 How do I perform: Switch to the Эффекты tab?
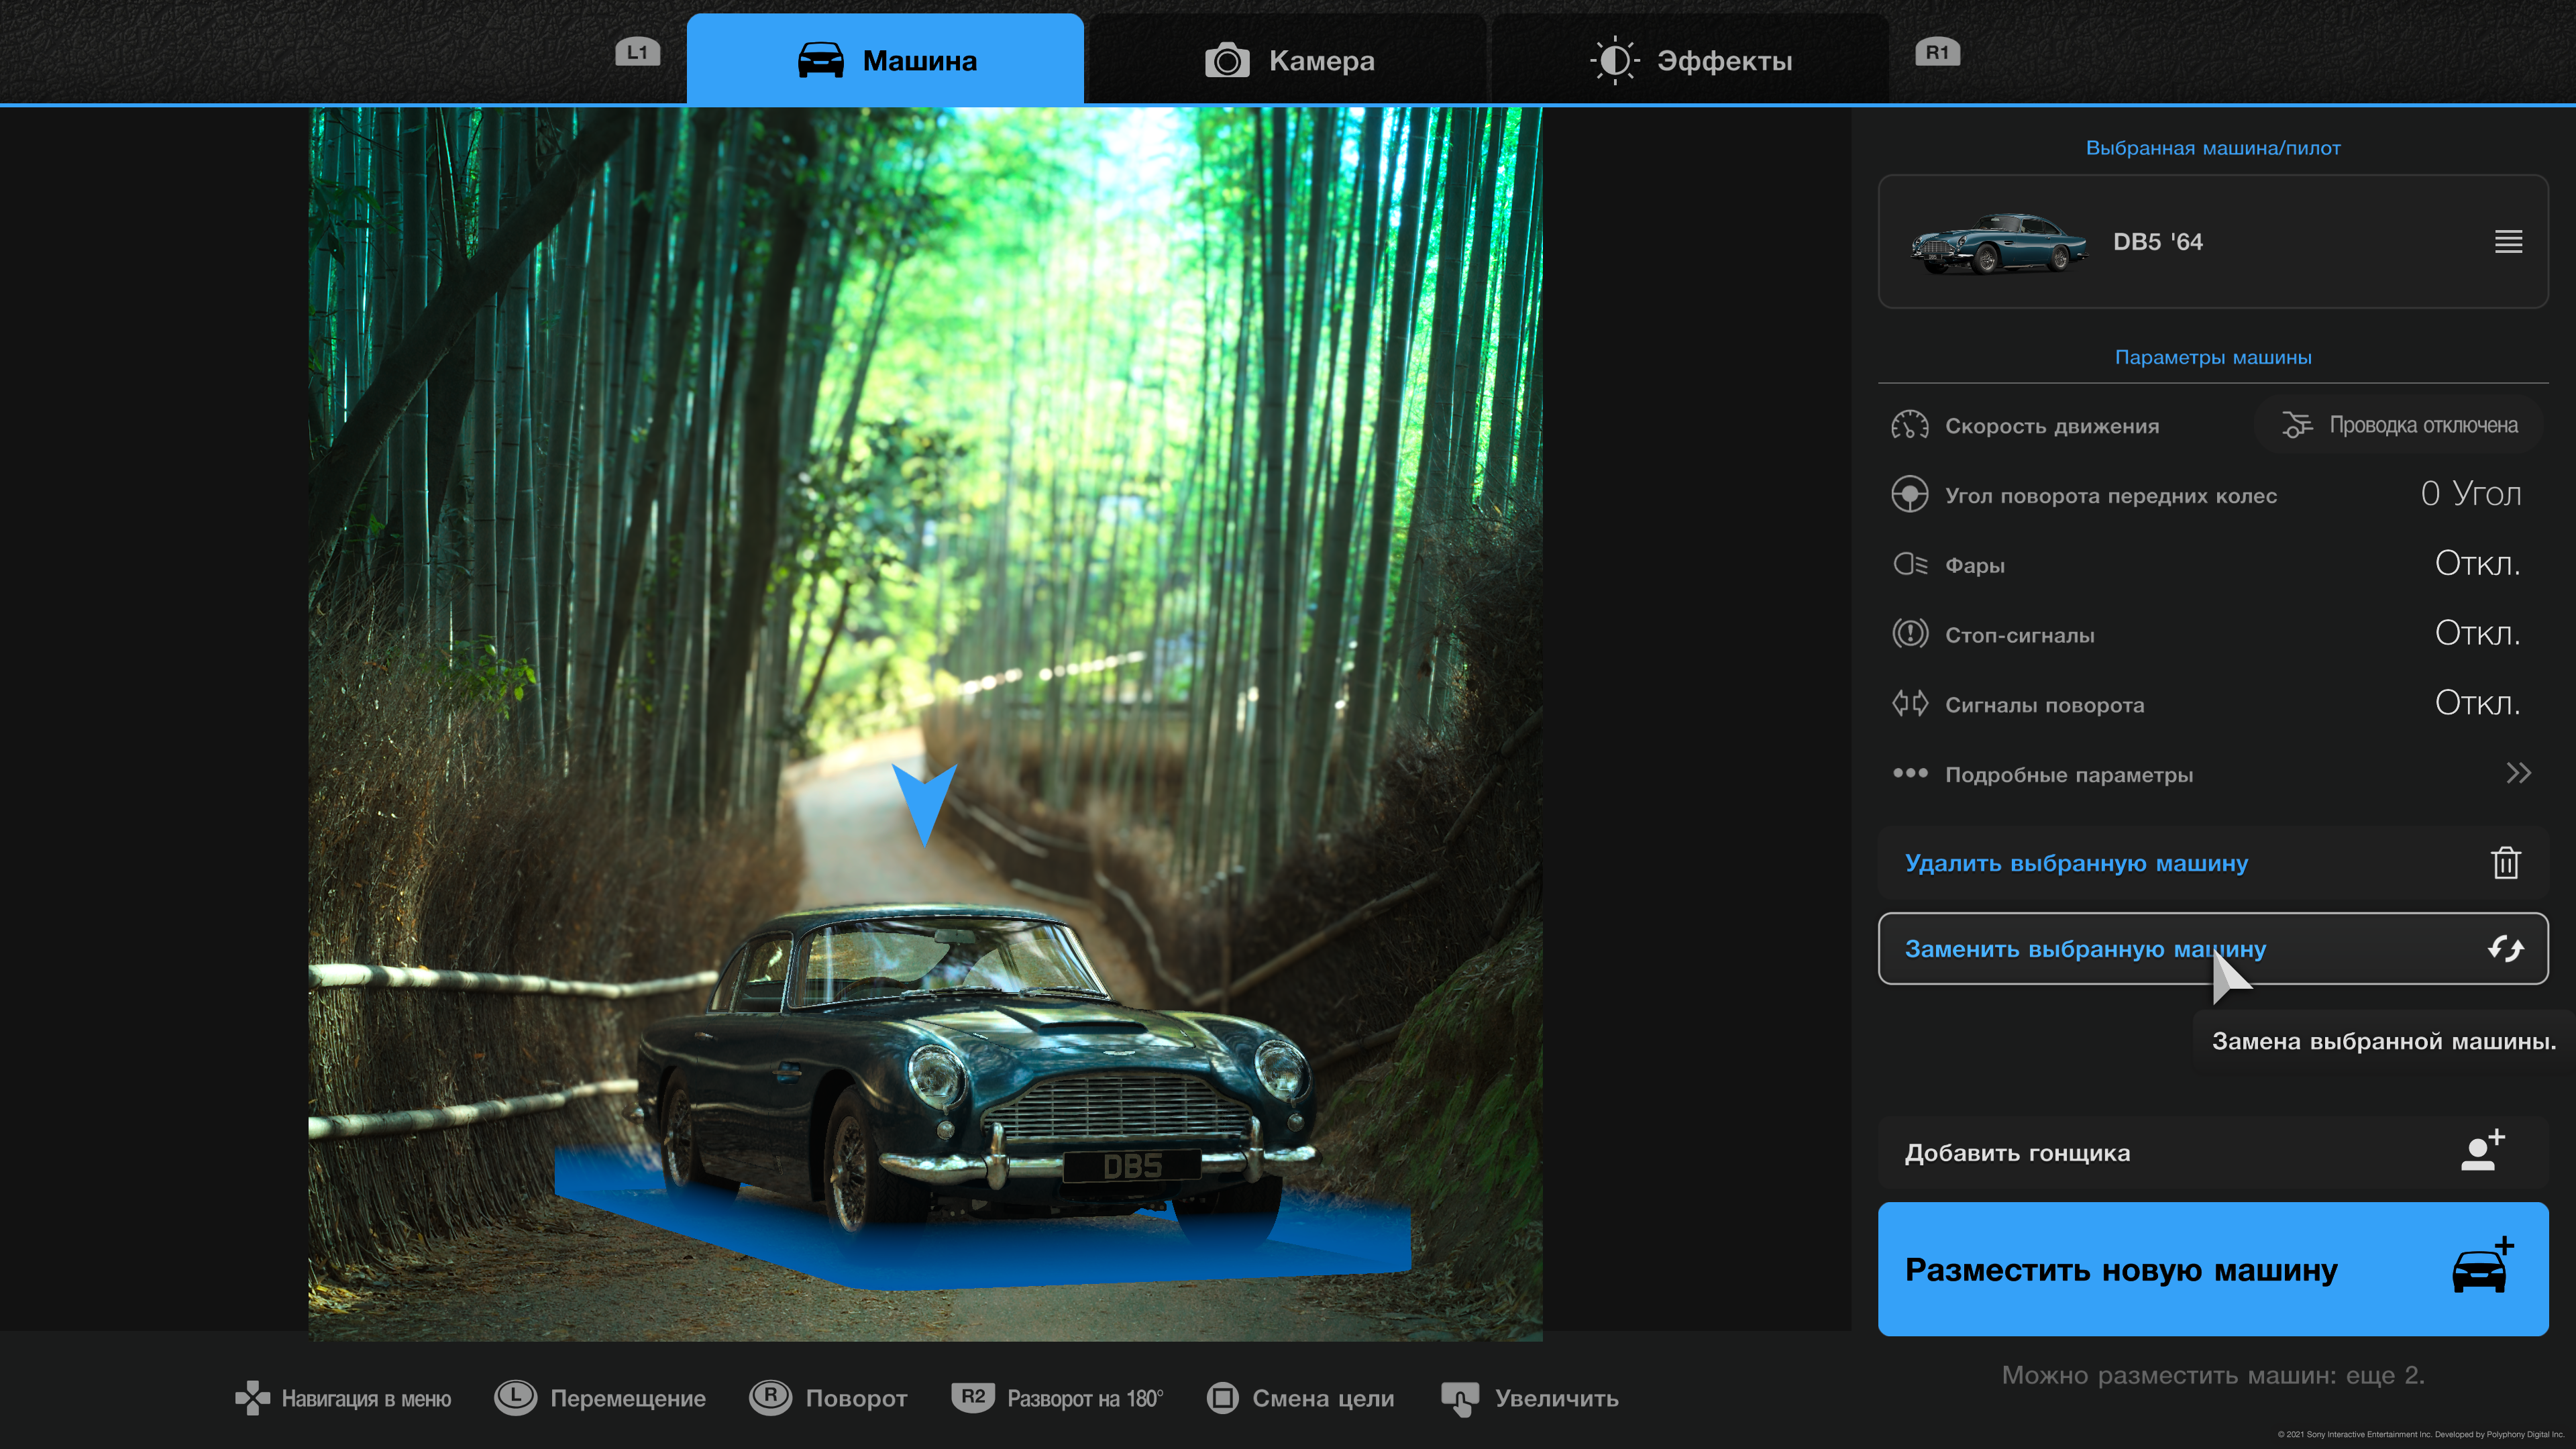(x=1691, y=61)
